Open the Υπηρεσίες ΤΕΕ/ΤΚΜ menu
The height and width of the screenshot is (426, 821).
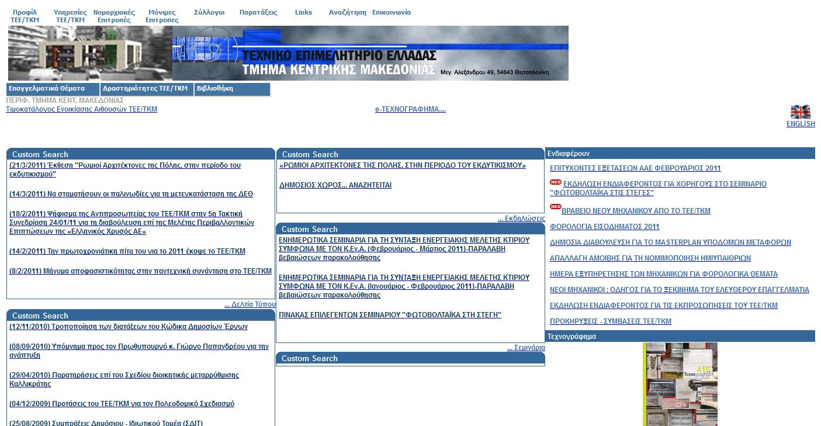click(x=70, y=16)
